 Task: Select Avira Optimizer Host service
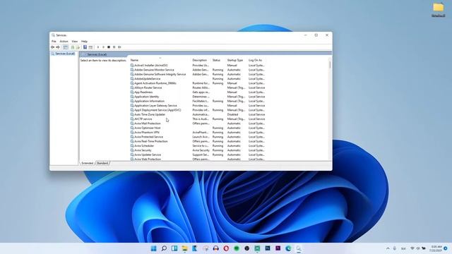click(x=198, y=128)
